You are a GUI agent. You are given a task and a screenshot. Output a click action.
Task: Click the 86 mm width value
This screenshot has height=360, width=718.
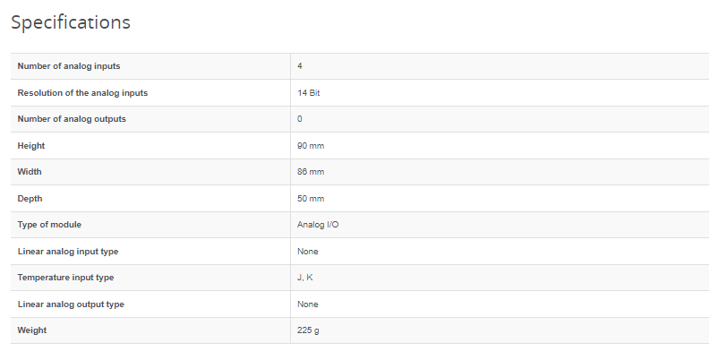click(x=311, y=172)
